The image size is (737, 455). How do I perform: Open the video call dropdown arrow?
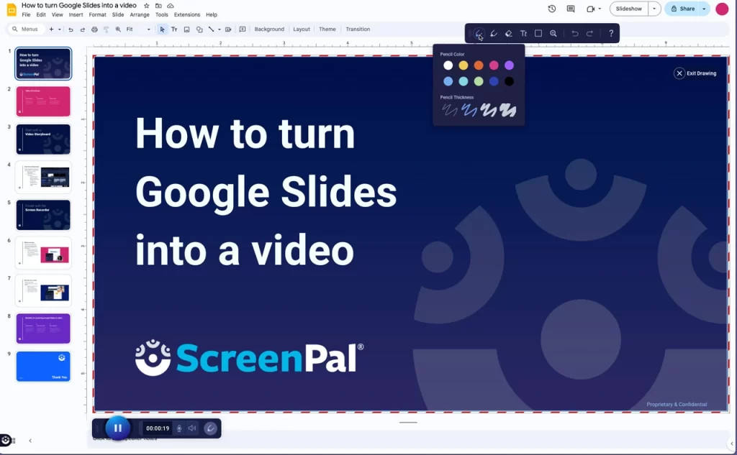point(600,9)
